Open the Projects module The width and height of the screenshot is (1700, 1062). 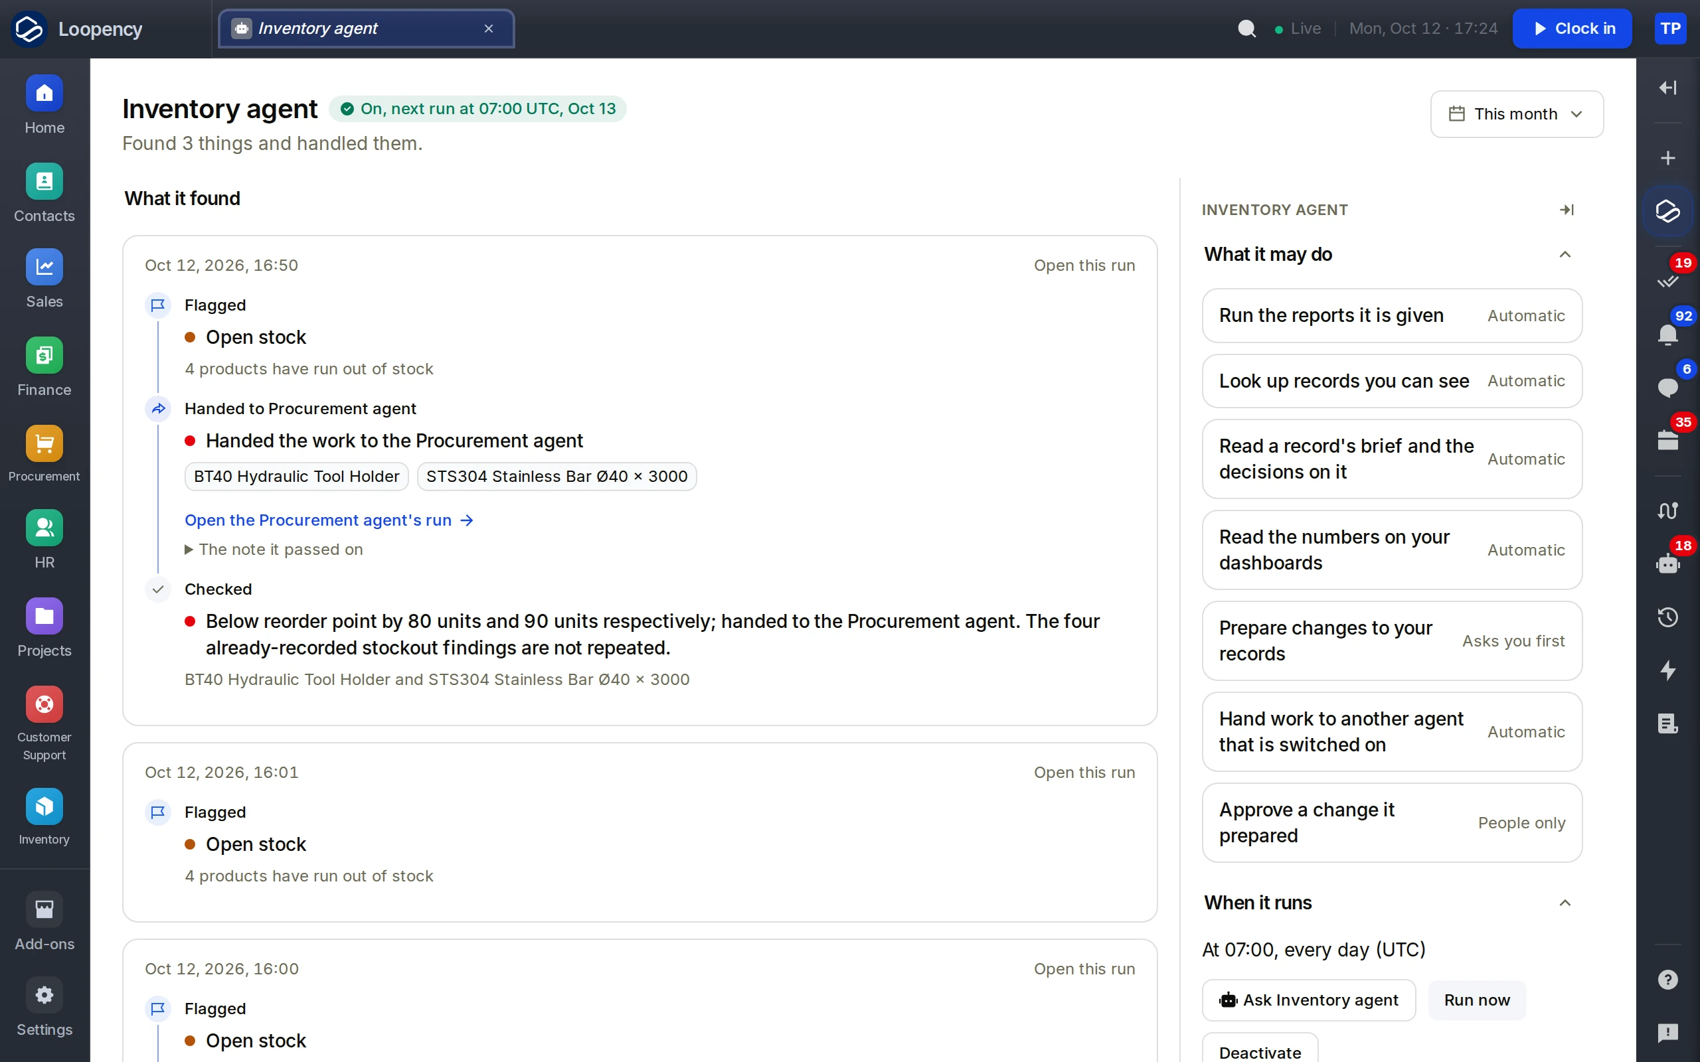(44, 629)
